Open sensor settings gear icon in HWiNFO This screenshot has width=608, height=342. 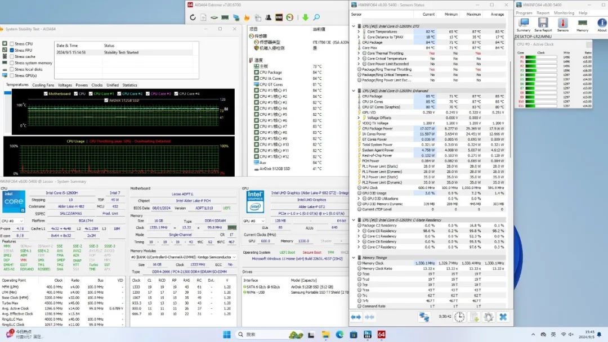tap(488, 317)
